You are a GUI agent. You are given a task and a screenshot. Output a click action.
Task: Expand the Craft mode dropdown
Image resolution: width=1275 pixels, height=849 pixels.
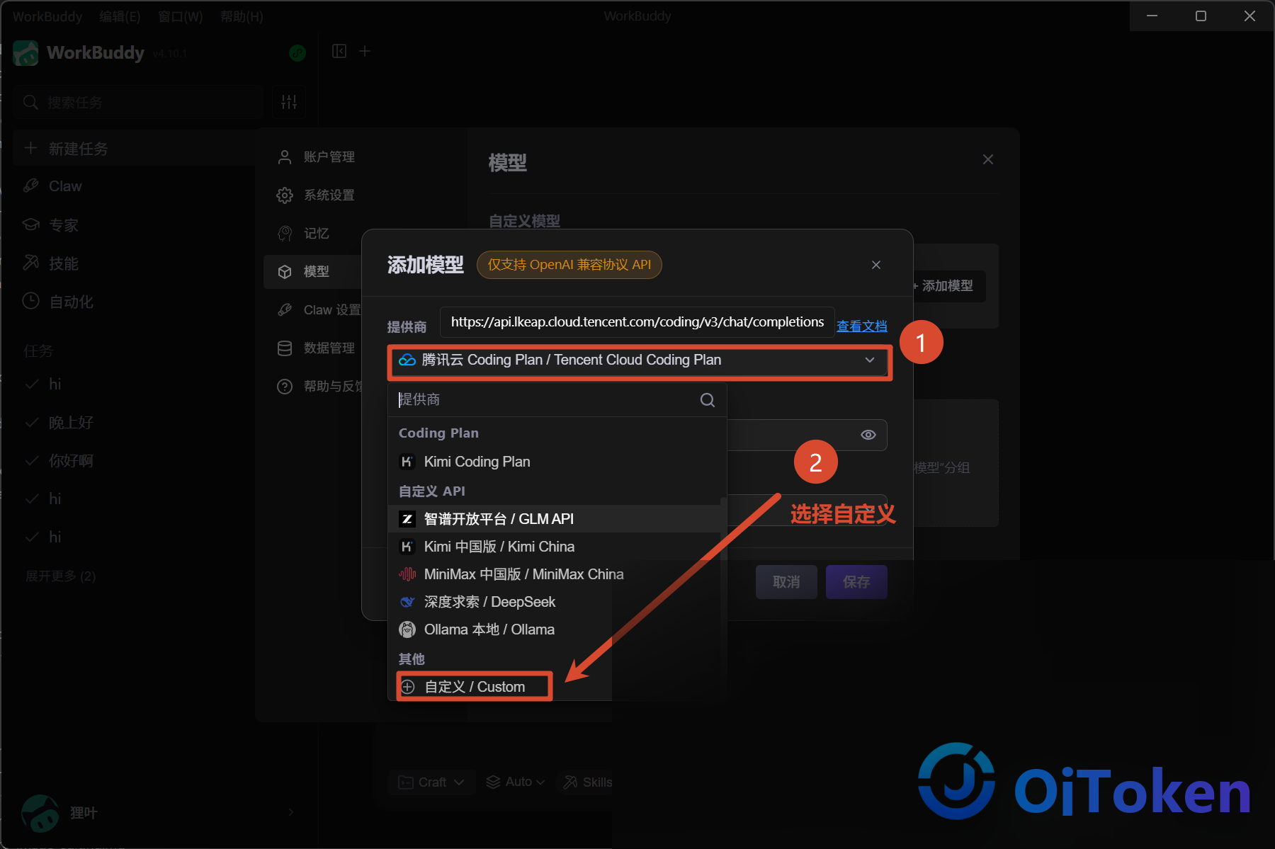(x=431, y=782)
